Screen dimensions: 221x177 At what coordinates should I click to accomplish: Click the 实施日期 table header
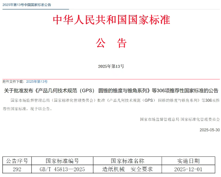click(x=188, y=161)
